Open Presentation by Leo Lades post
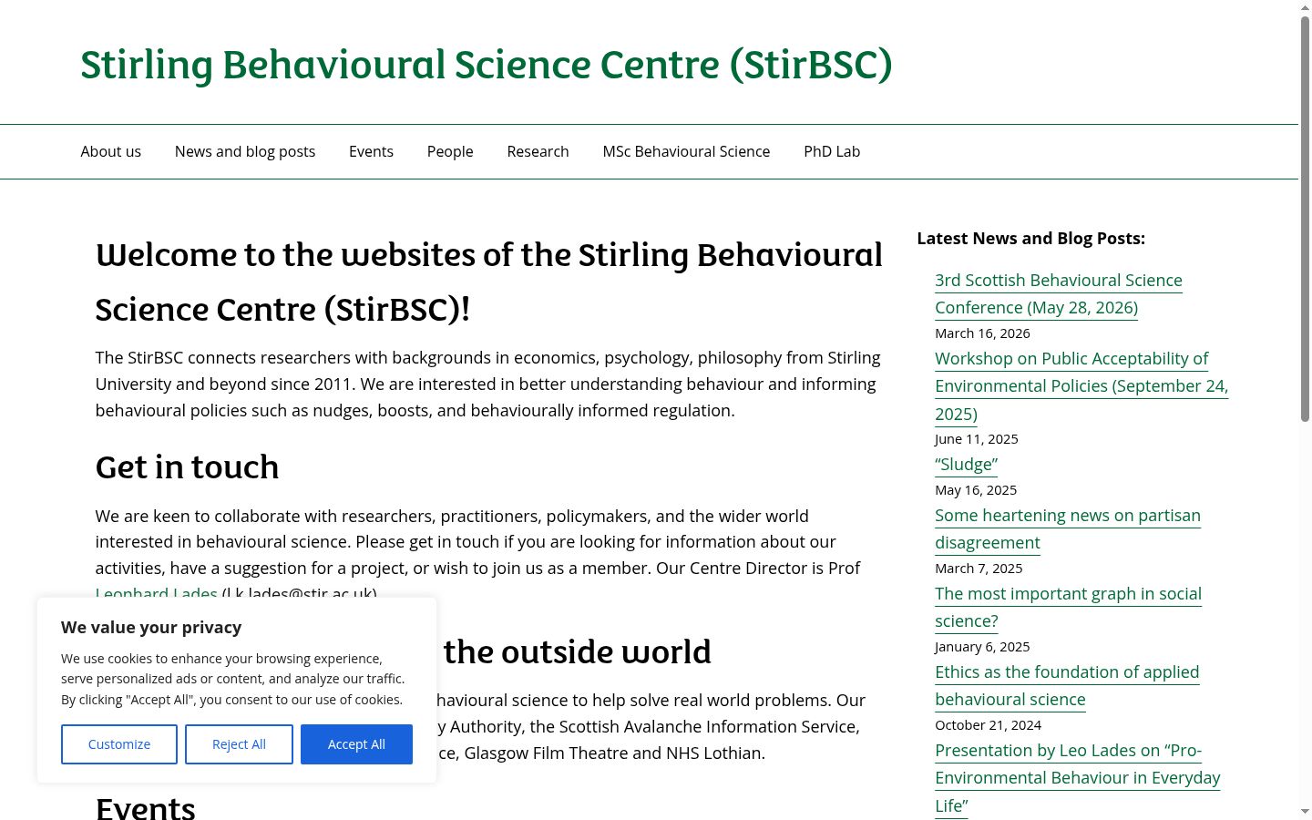The width and height of the screenshot is (1312, 820). coord(1077,777)
